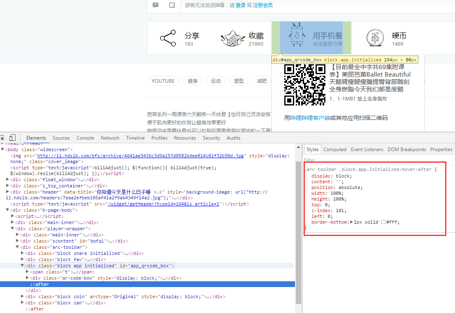Collapse the div id app_qrcode_box node

pyautogui.click(x=22, y=265)
